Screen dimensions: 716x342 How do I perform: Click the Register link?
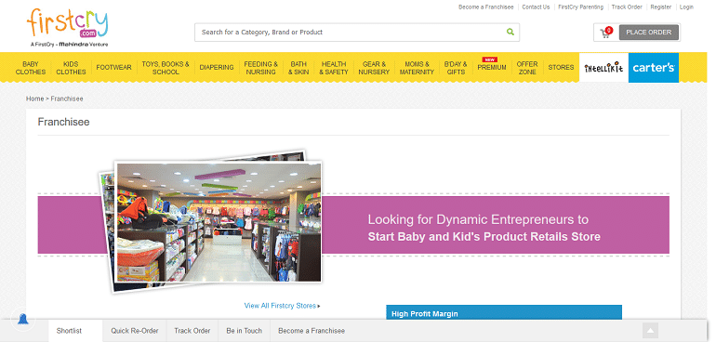(x=661, y=7)
